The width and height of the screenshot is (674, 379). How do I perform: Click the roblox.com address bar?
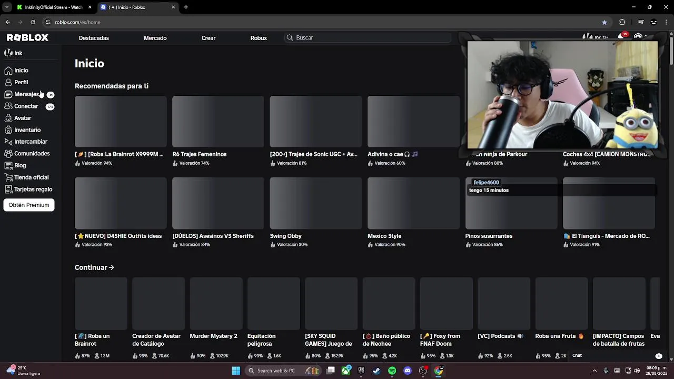(321, 22)
